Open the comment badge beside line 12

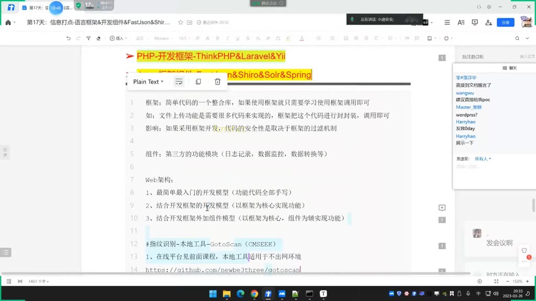click(442, 246)
